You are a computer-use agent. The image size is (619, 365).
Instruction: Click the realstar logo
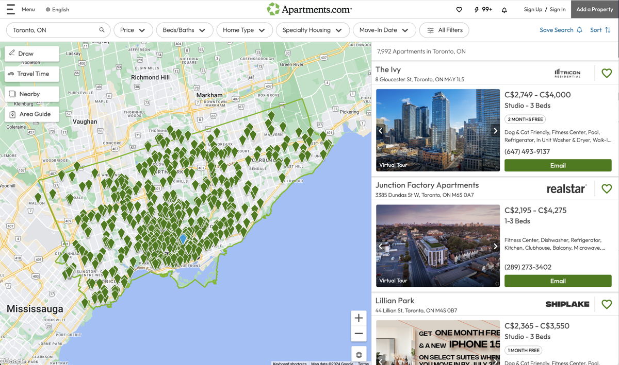(x=566, y=189)
